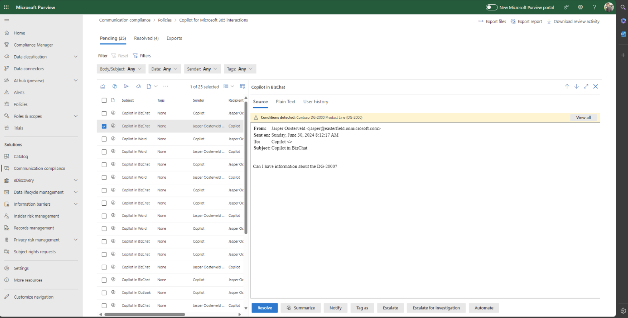628x318 pixels.
Task: Open the more actions ellipsis in list toolbar
Action: tap(166, 86)
